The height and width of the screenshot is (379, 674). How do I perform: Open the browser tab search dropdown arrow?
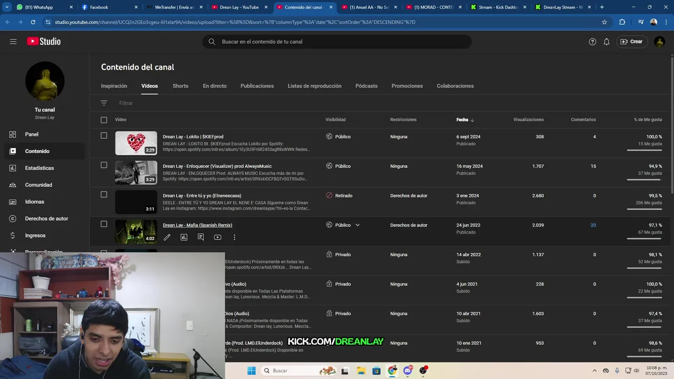click(x=7, y=7)
